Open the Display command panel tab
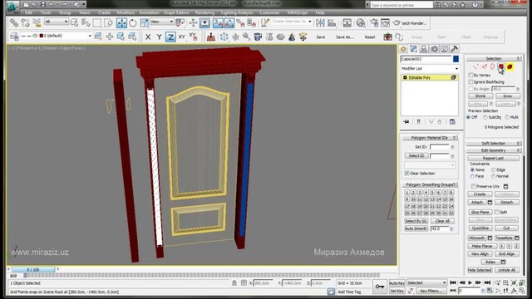Screen dimensions: 532x299 444,49
